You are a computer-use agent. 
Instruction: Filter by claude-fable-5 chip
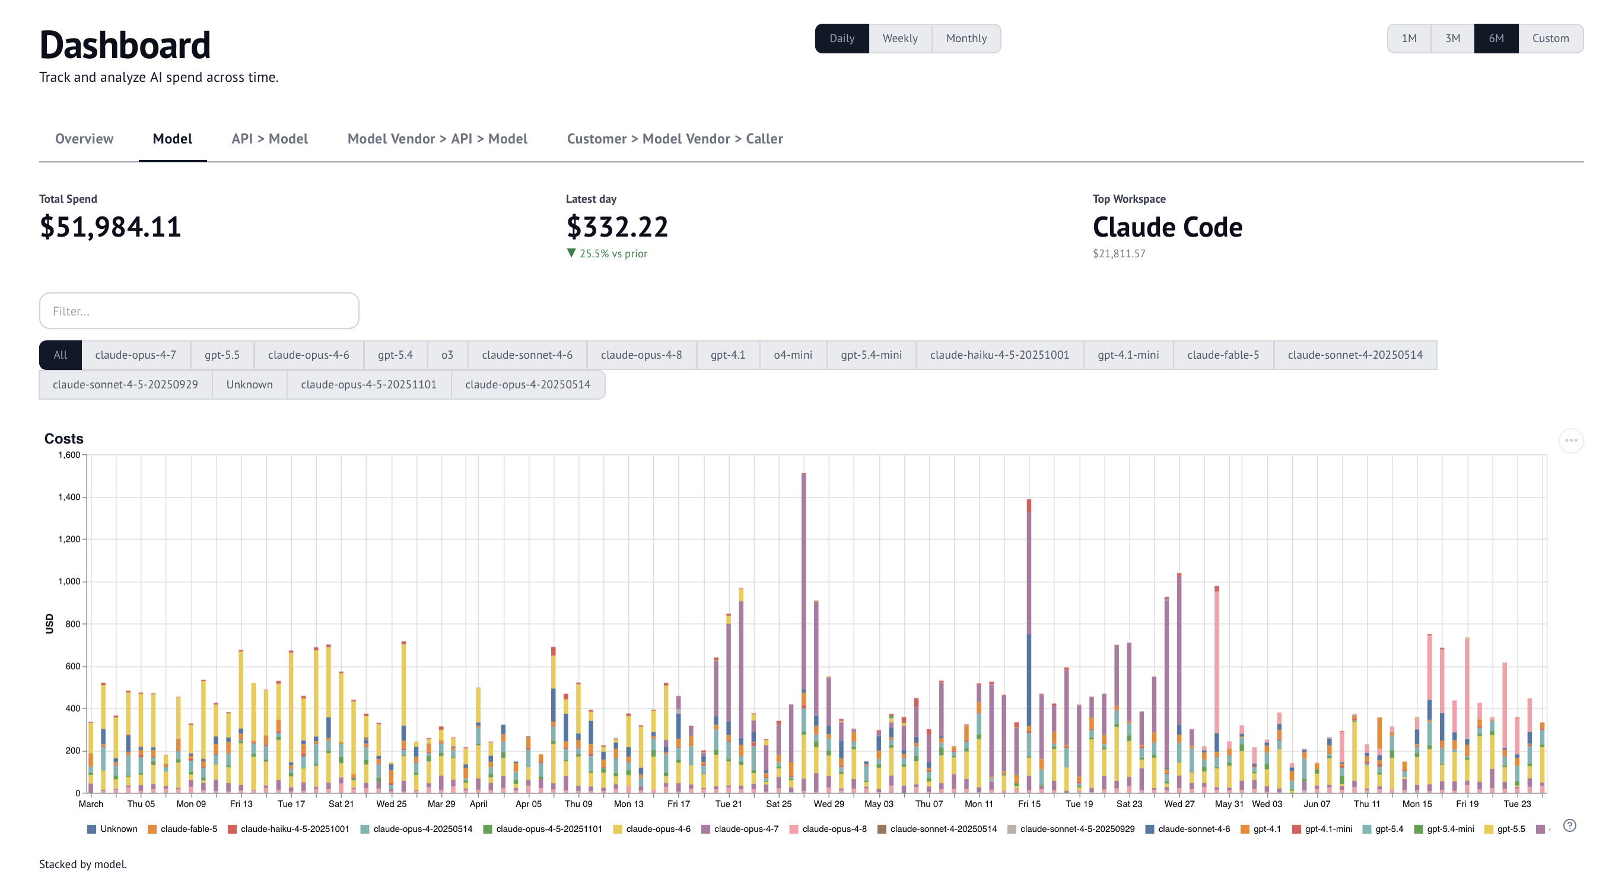pyautogui.click(x=1223, y=355)
